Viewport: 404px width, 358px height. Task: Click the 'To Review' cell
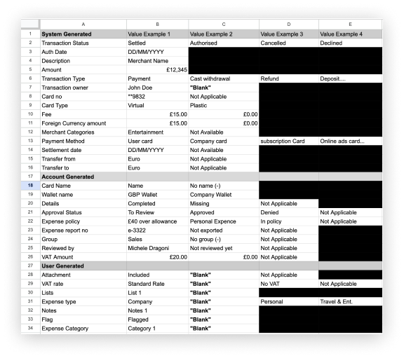pos(157,212)
